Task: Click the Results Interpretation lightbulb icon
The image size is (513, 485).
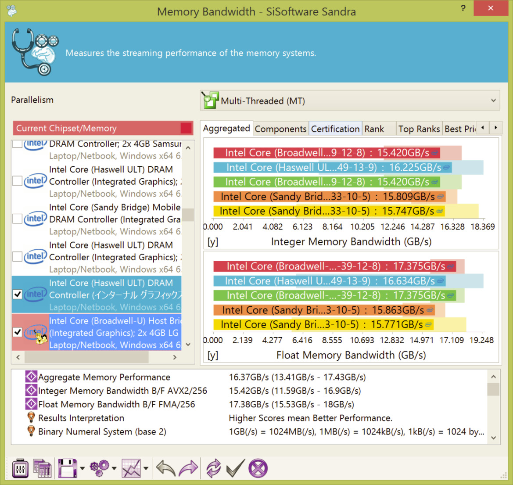Action: 31,417
